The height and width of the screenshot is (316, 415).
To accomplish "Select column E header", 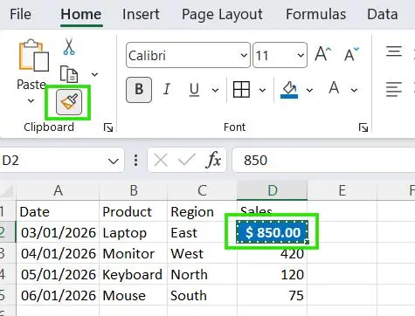I will pyautogui.click(x=342, y=190).
